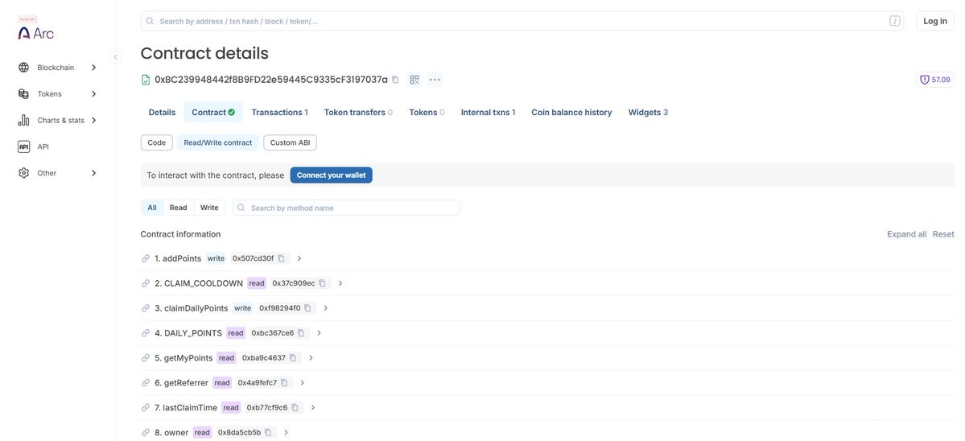Click the Connect your wallet button
Screen dimensions: 965x441
pyautogui.click(x=331, y=175)
